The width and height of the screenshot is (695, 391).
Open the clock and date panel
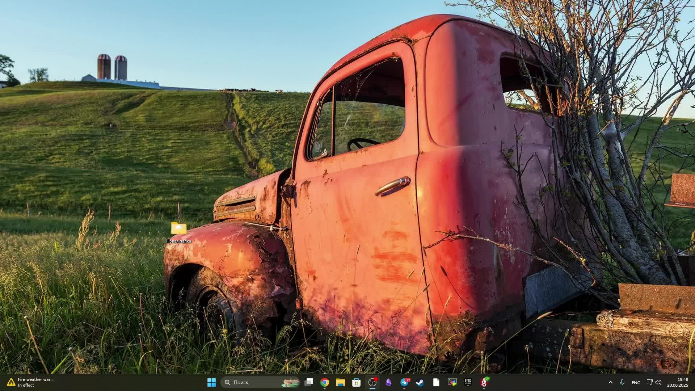678,382
